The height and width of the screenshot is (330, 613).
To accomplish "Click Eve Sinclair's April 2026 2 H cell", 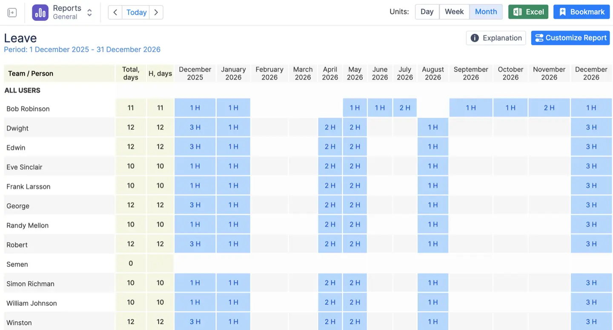I will pyautogui.click(x=330, y=166).
